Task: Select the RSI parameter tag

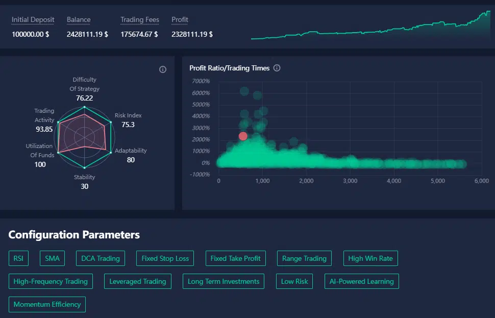Action: click(19, 258)
